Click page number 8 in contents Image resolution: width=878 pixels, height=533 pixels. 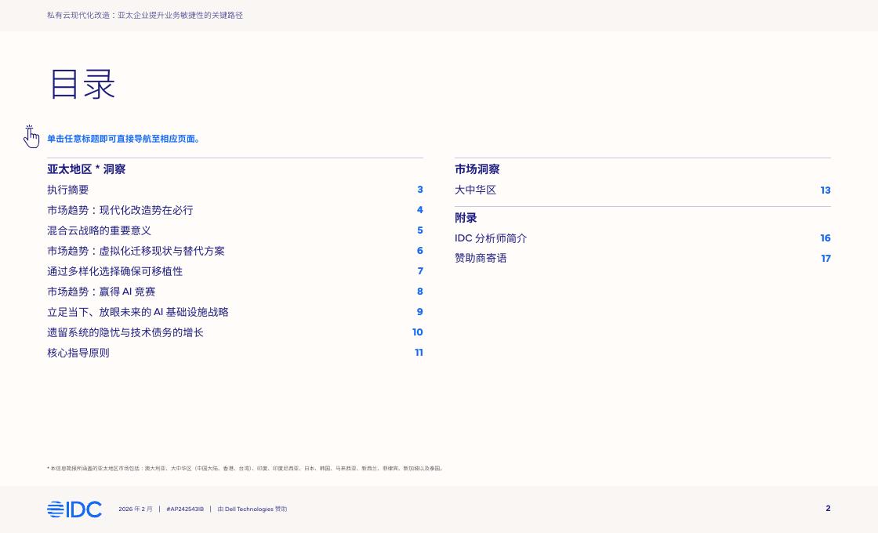point(420,292)
